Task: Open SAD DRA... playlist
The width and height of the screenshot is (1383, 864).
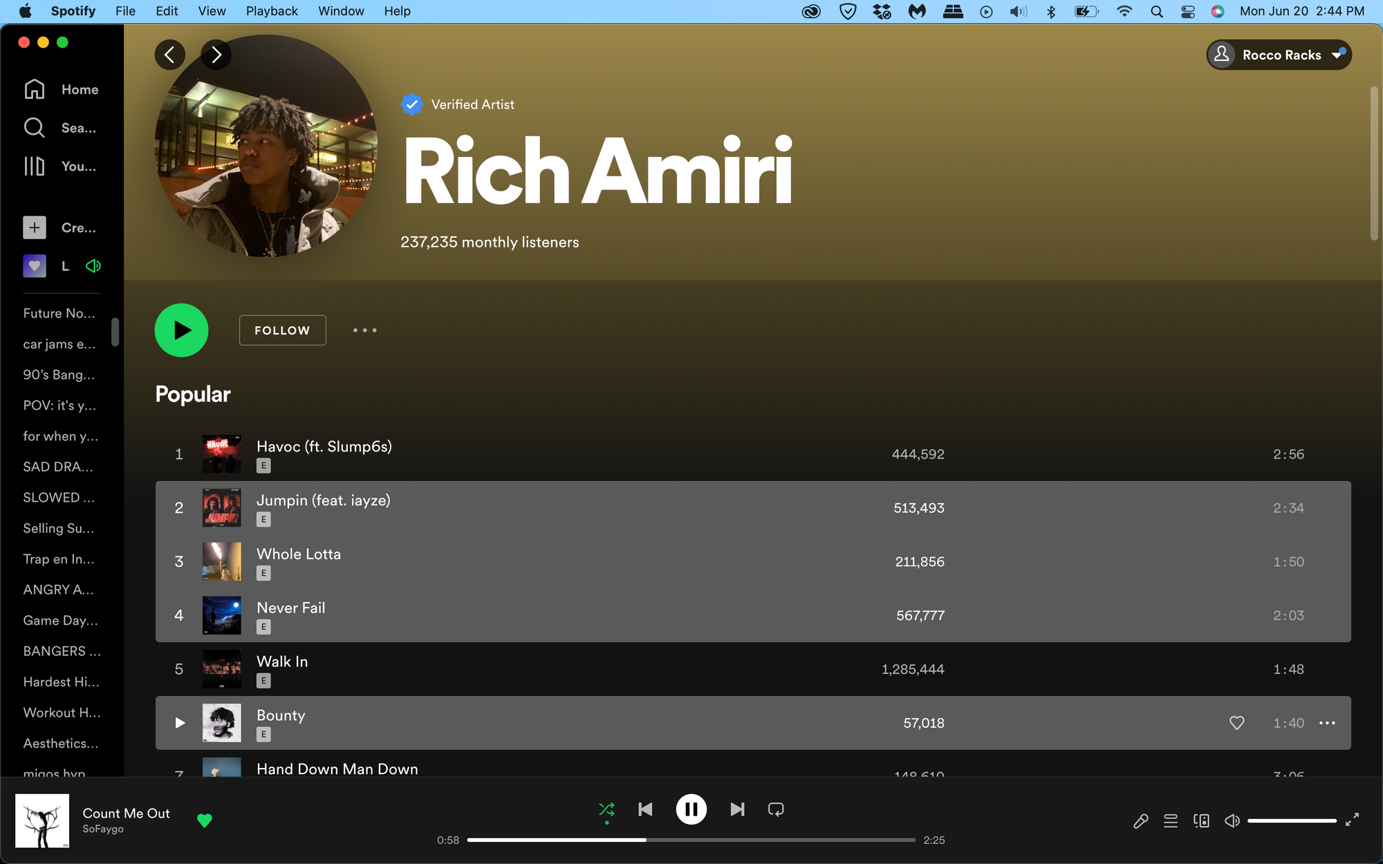Action: 58,467
